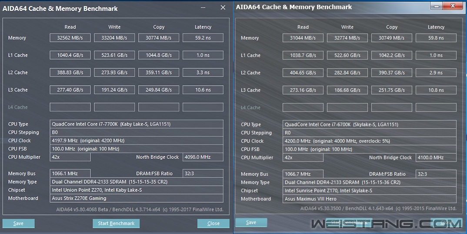Select L2 Cache Latency value 2.9 ns
This screenshot has width=467, height=234.
tap(436, 73)
